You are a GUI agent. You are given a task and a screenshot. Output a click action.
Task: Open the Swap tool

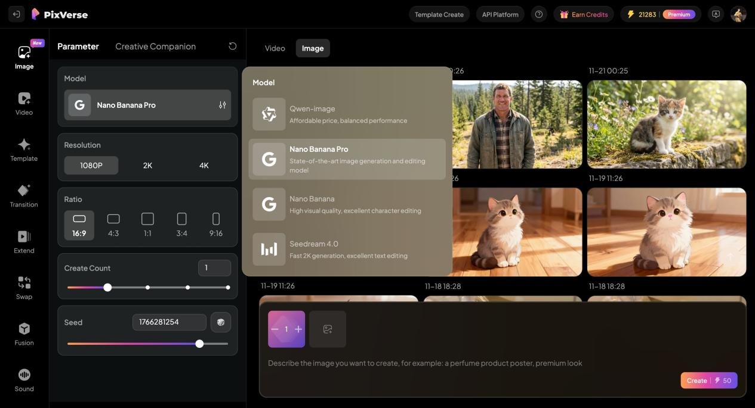pos(24,288)
